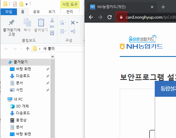Click 새 폴더 in the Explorer address bar
The image size is (176, 138).
coord(49,49)
